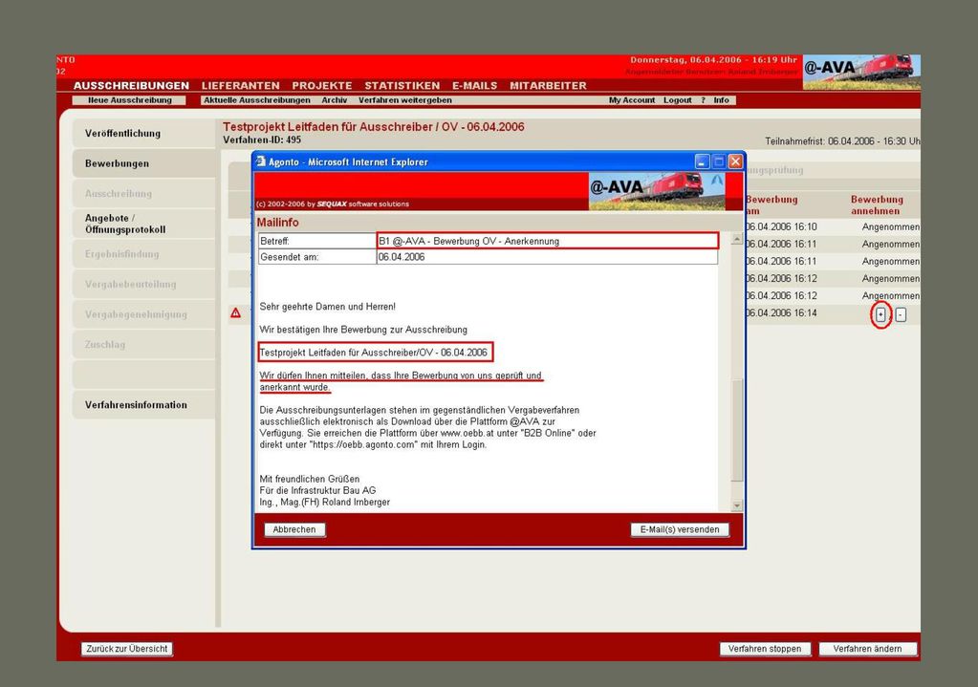Screen dimensions: 978x687
Task: Click the Mailinfo heading
Action: (x=277, y=223)
